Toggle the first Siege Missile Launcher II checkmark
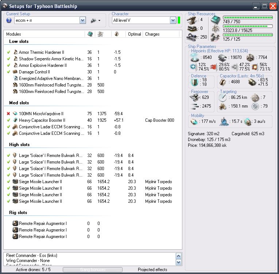The height and width of the screenshot is (274, 279). [8, 181]
